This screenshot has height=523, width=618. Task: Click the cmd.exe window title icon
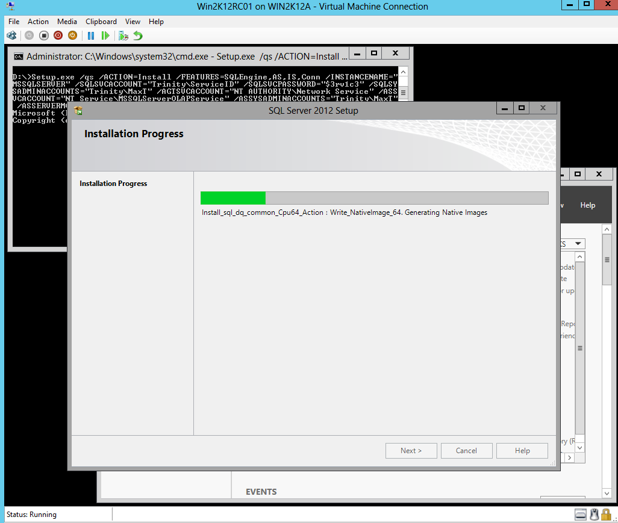(19, 57)
